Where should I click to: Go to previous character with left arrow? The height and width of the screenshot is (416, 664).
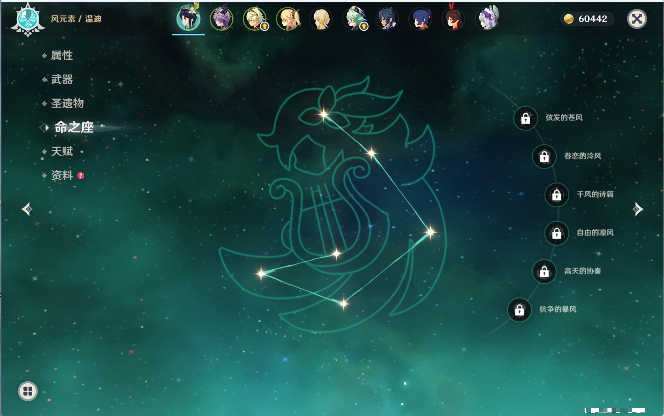27,209
